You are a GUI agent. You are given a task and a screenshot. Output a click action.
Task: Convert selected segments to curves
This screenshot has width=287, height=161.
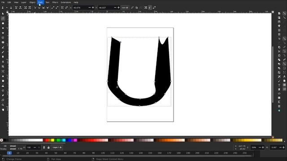(57, 8)
